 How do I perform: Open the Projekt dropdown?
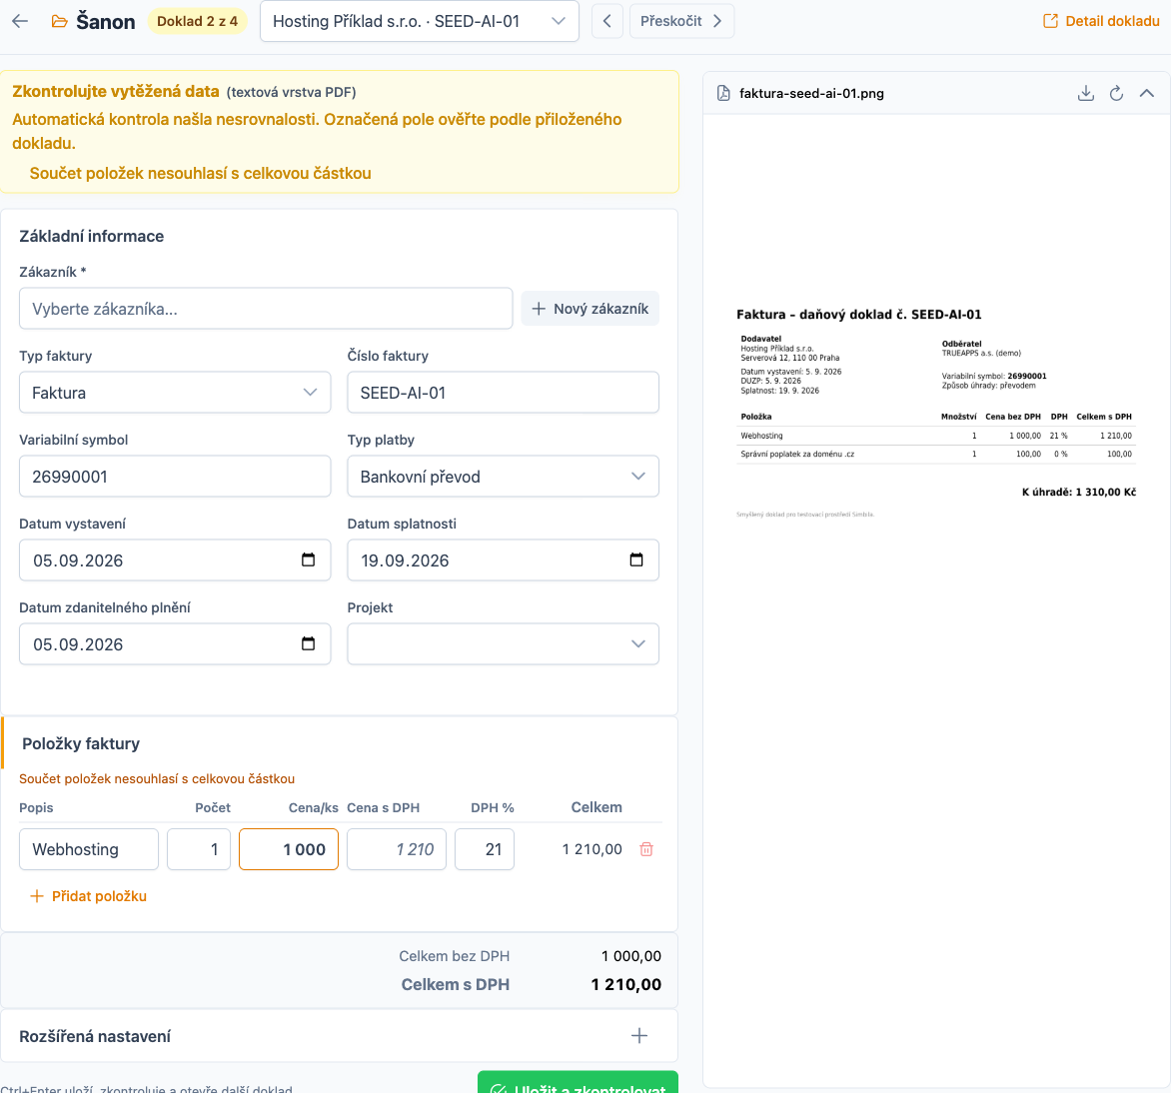tap(503, 643)
